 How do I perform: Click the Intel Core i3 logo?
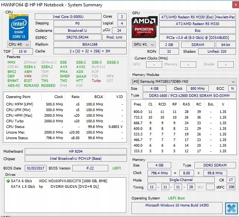click(19, 27)
